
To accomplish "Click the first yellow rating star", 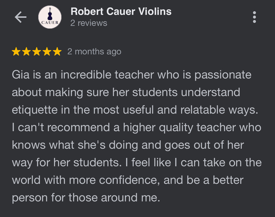I will coord(16,52).
